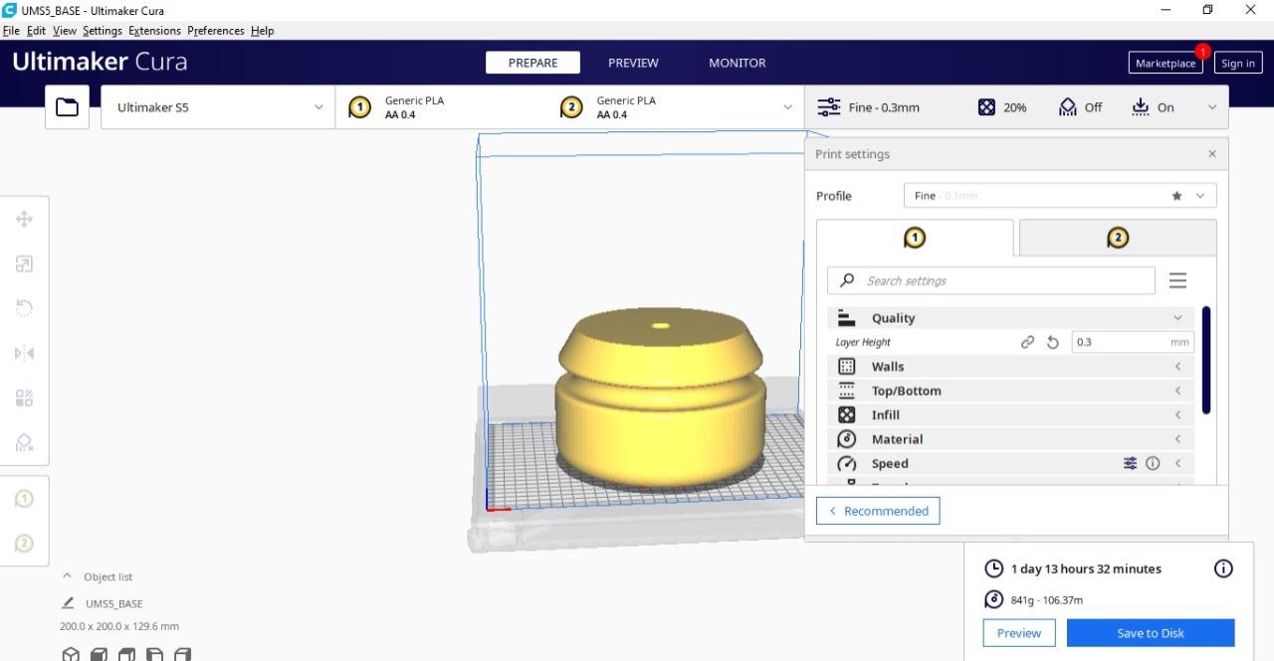Click the link icon for Layer Height
1274x661 pixels.
point(1027,342)
